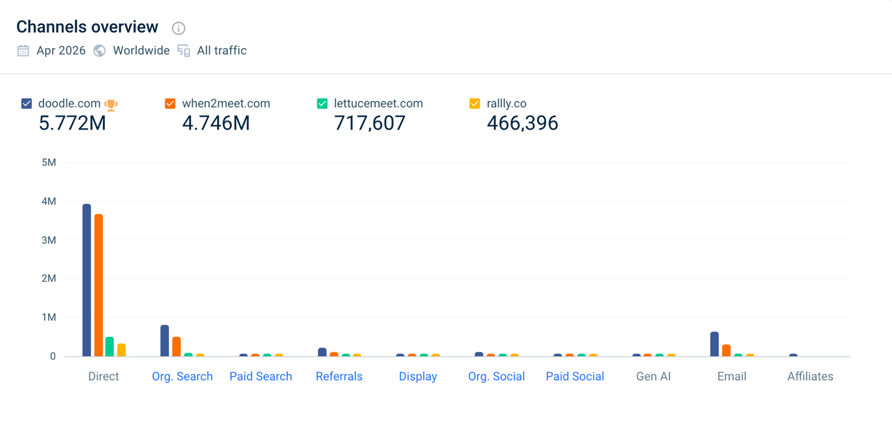Viewport: 892px width, 447px height.
Task: Click the Apr 2026 date text
Action: (x=61, y=51)
